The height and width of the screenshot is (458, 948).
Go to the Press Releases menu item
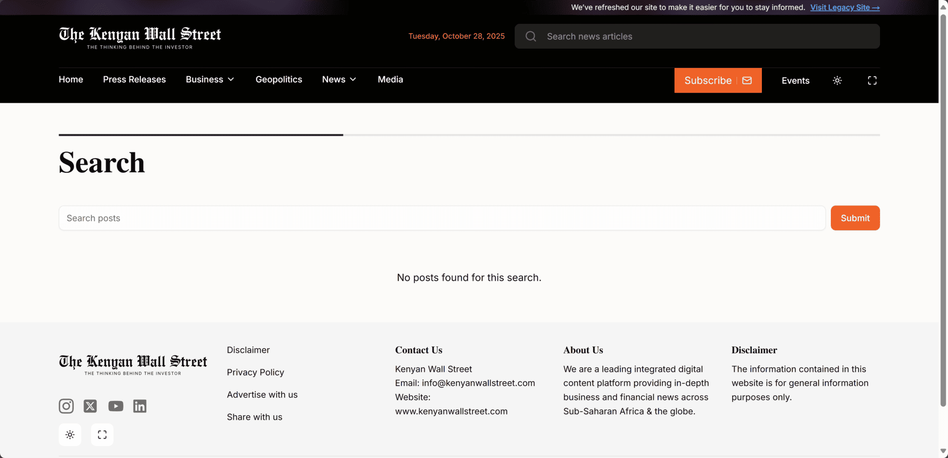tap(135, 79)
